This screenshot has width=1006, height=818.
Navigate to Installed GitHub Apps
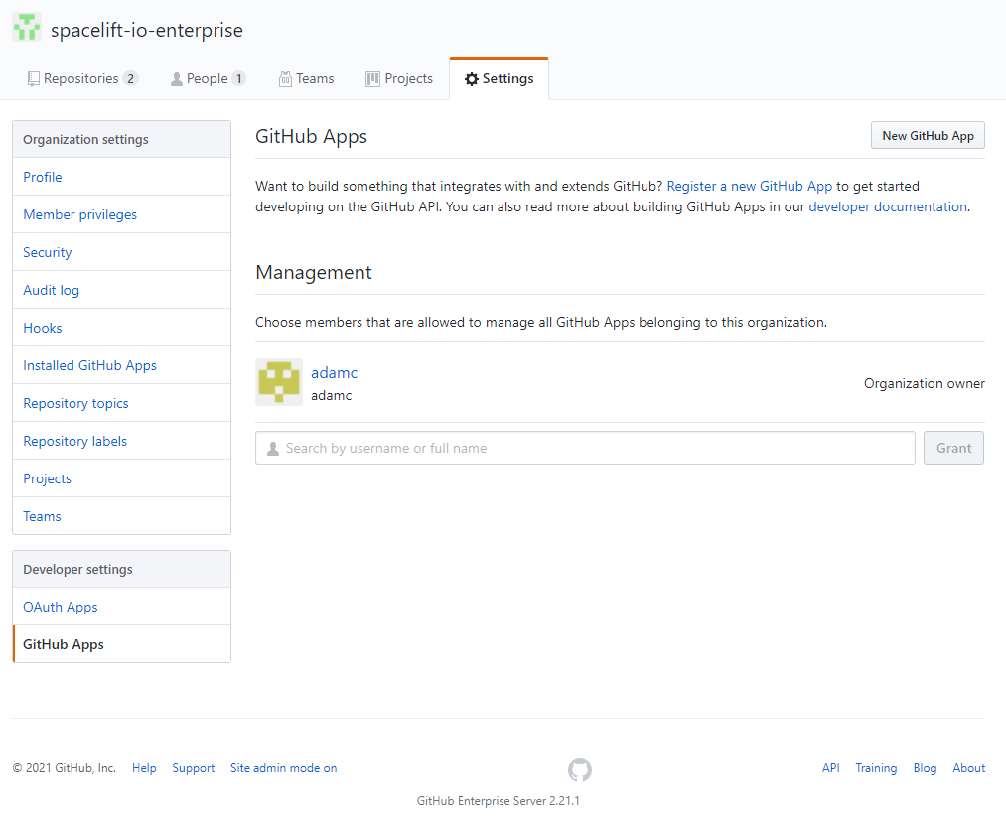click(90, 365)
